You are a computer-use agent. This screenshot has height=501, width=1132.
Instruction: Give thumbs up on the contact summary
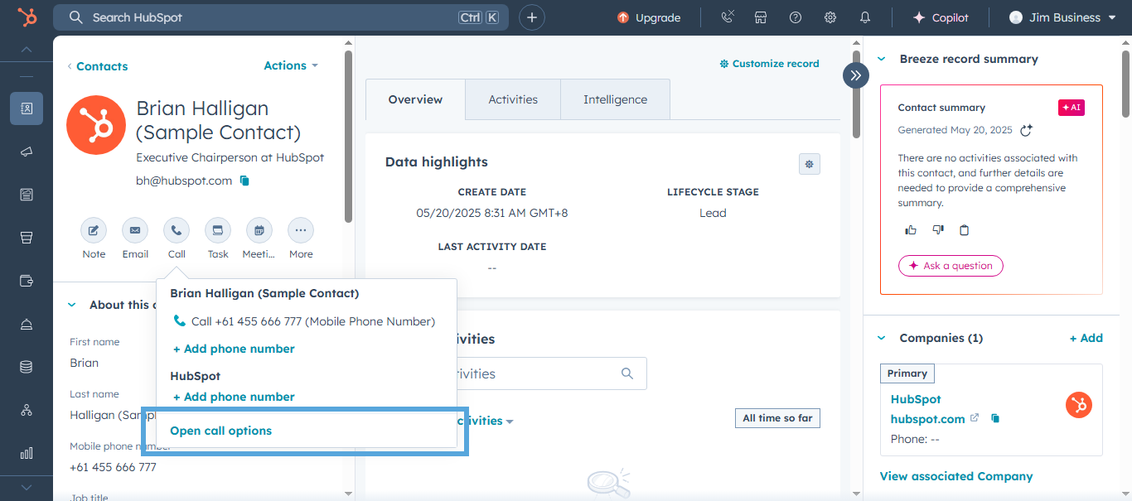click(910, 229)
